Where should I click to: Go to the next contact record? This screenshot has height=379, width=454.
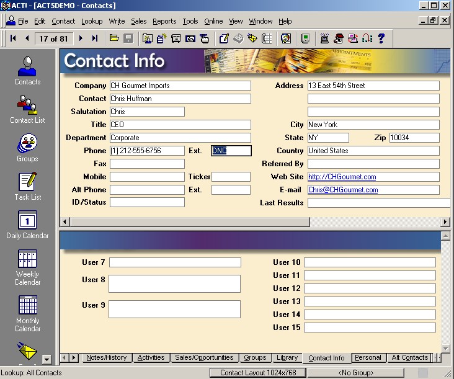click(81, 38)
